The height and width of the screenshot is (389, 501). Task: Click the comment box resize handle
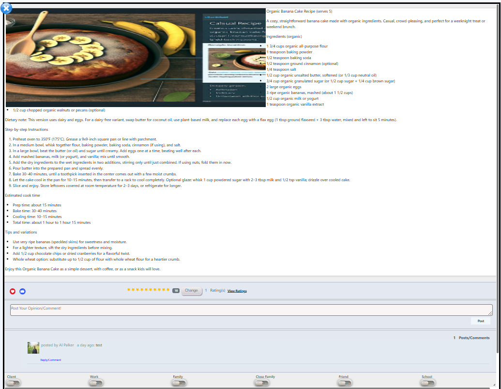point(490,313)
